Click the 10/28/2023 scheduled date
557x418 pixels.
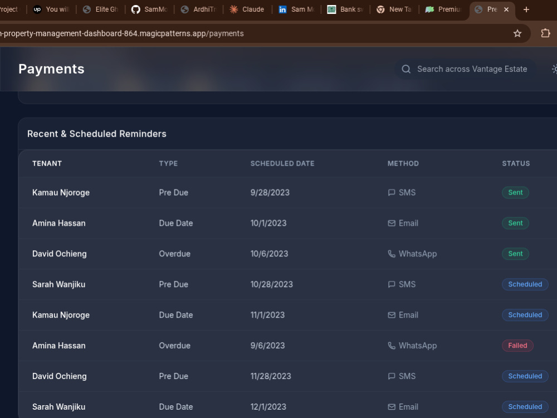click(272, 284)
